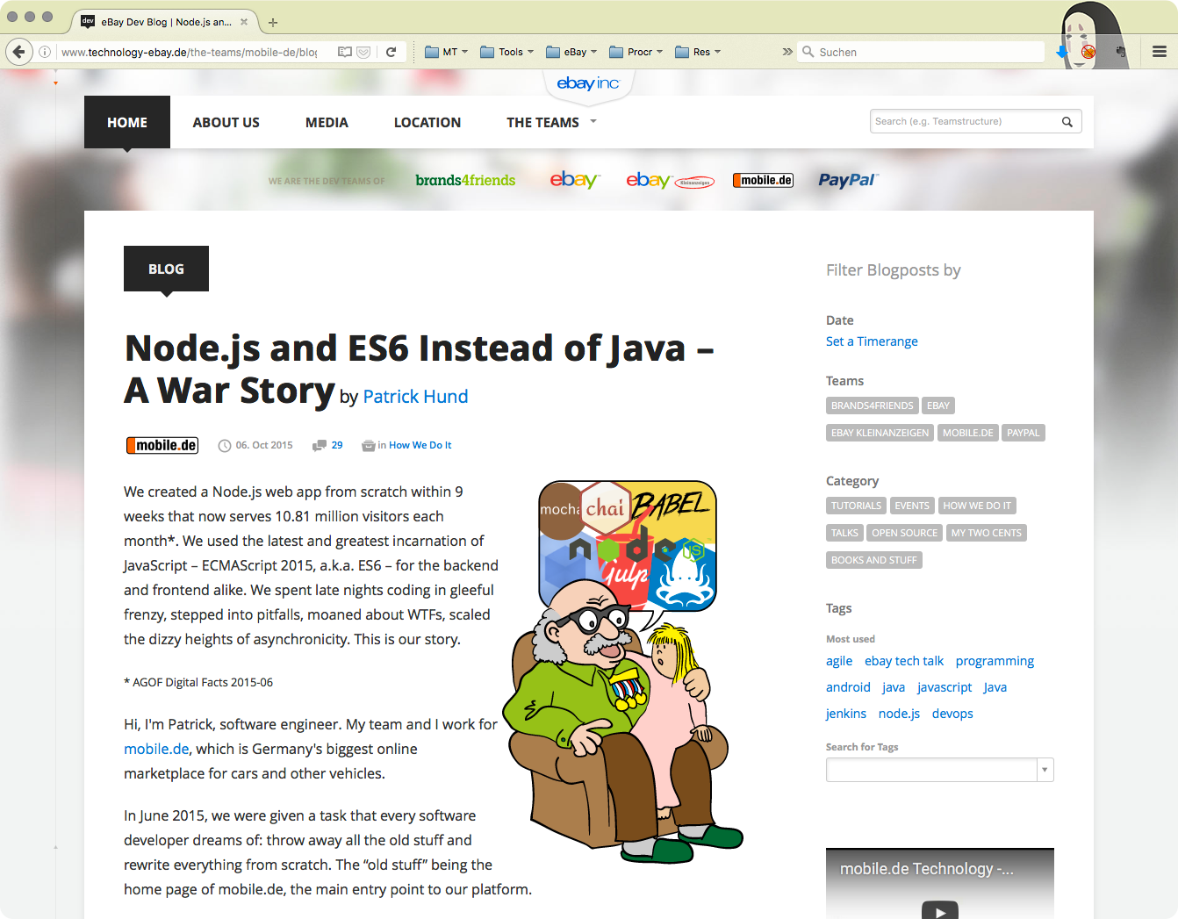Screen dimensions: 1178x919
Task: Show more bookmarks via overflow chevron
Action: tap(787, 52)
